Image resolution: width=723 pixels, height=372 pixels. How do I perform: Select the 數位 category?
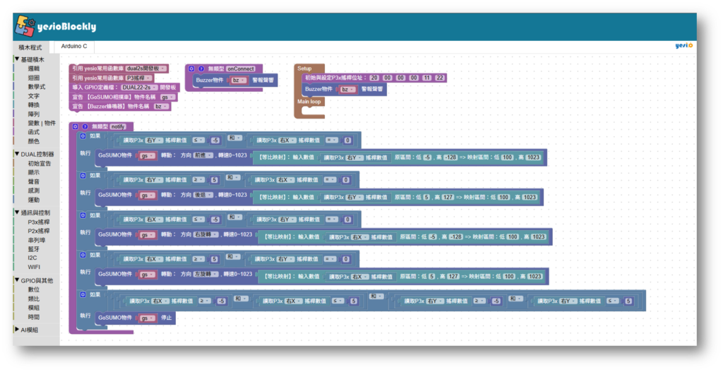coord(34,289)
